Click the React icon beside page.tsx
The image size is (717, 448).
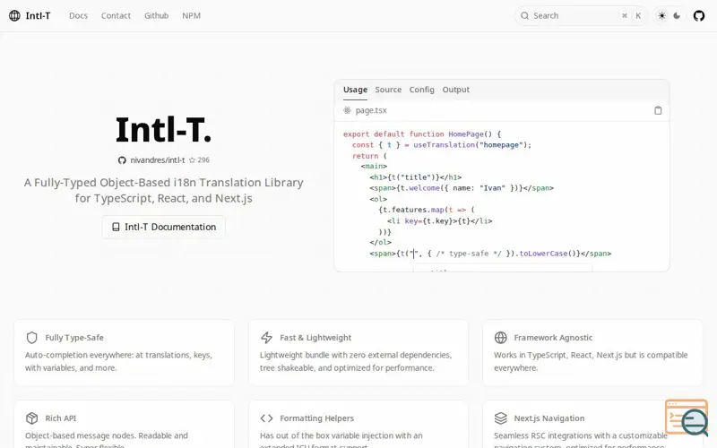click(347, 110)
